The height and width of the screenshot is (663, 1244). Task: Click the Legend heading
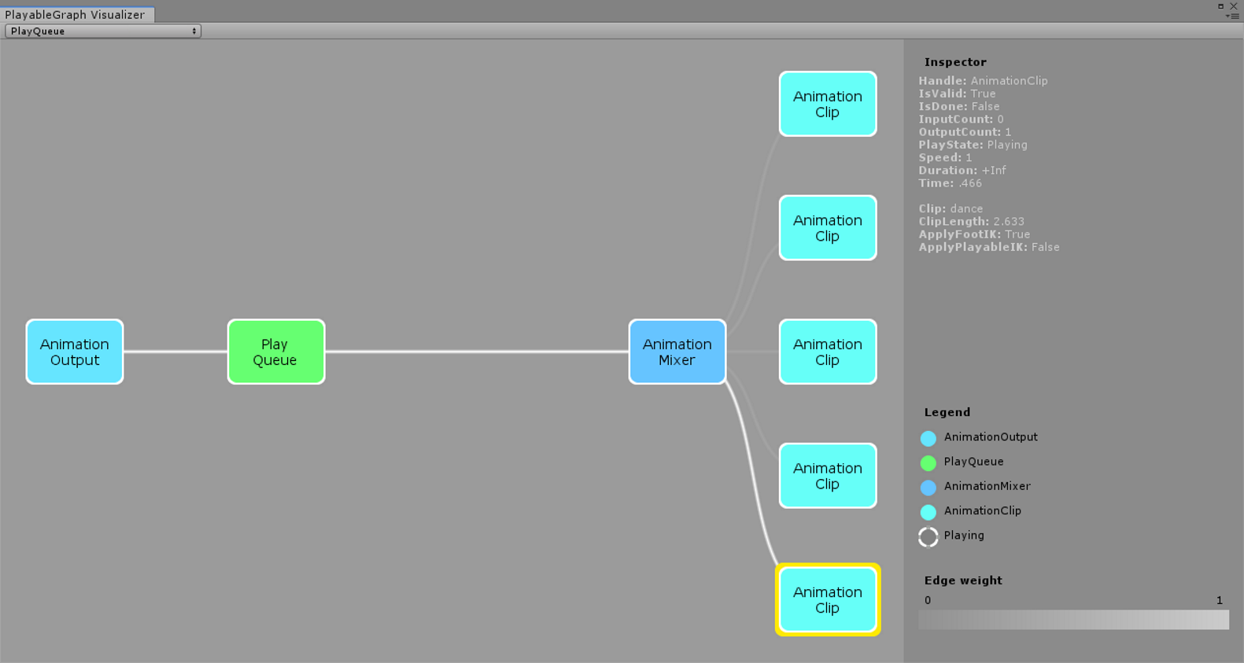[947, 412]
